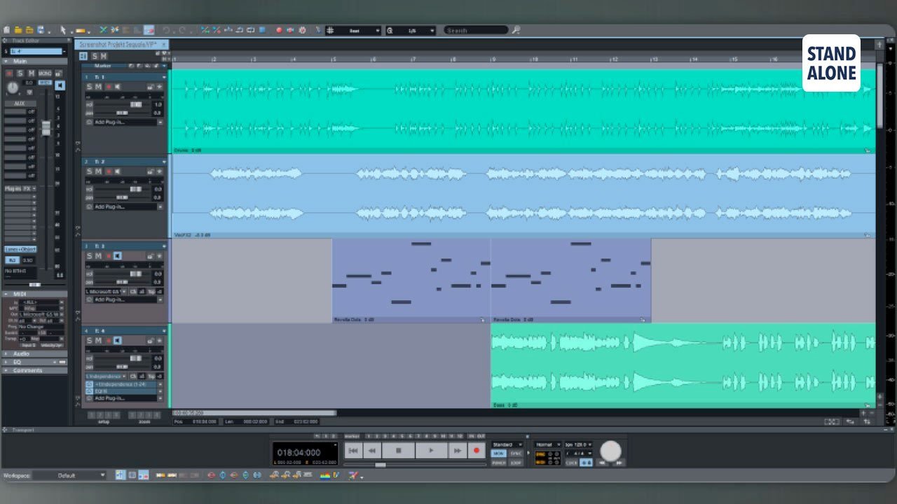Click the scissors cut icon in the toolbar
Image resolution: width=897 pixels, height=504 pixels.
[102, 29]
